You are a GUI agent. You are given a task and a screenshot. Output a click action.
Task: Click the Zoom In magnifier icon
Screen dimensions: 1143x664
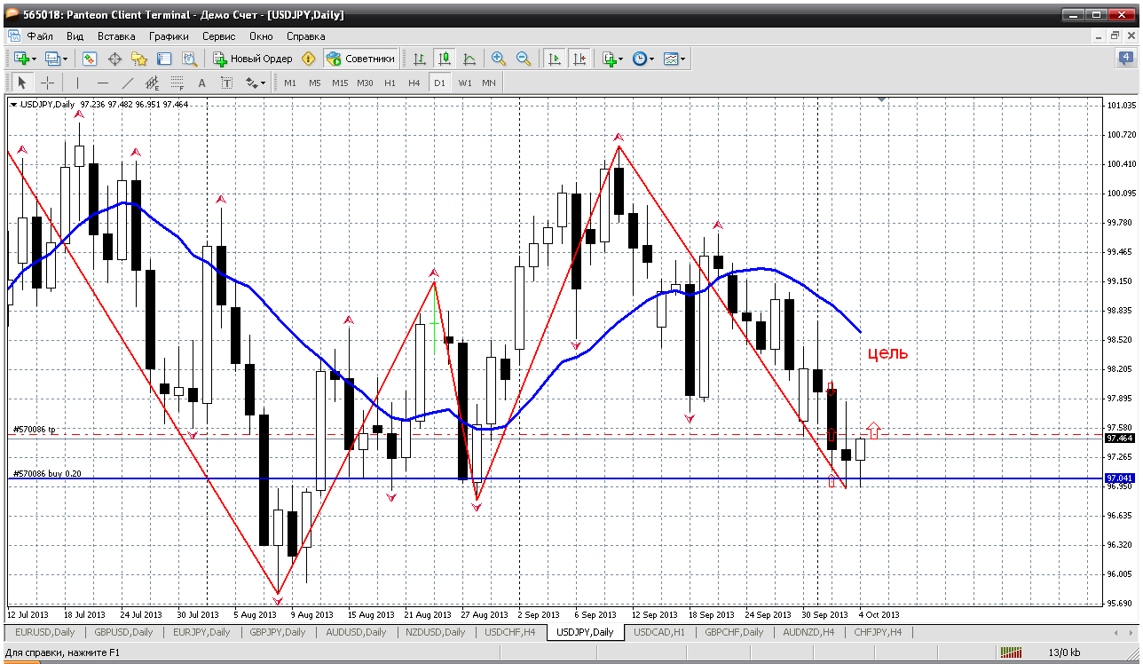(499, 59)
